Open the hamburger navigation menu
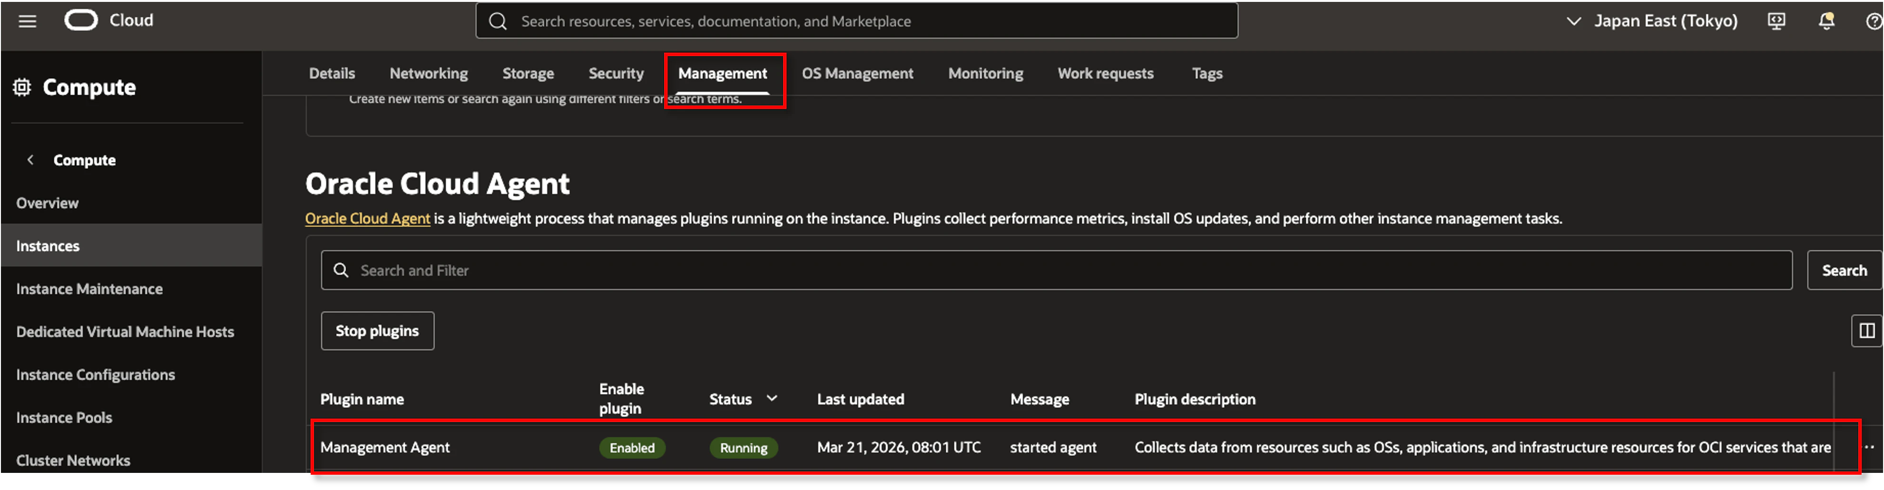The width and height of the screenshot is (1884, 490). (x=27, y=21)
